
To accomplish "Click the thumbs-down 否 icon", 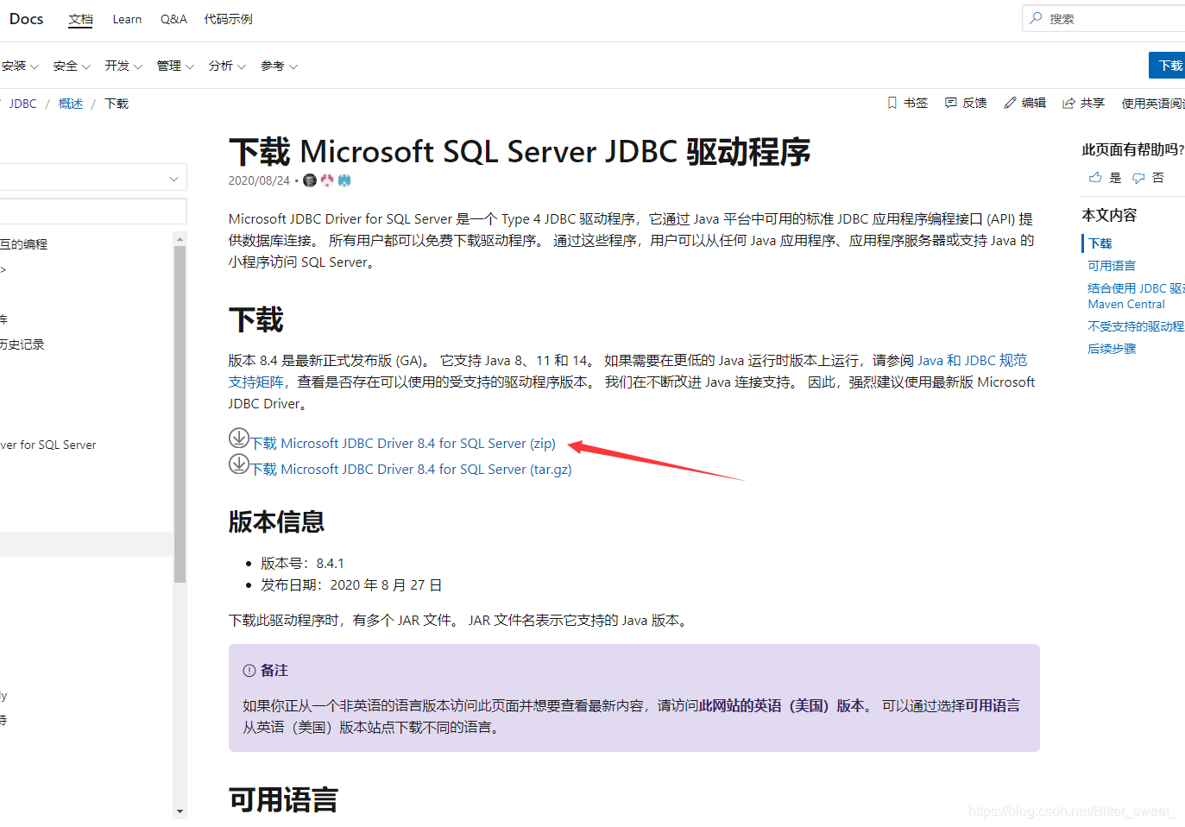I will [x=1138, y=178].
